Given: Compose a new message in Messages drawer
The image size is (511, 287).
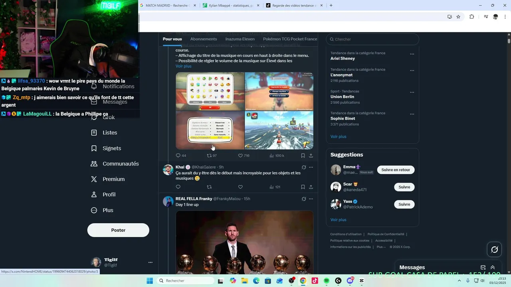Looking at the screenshot, I should point(483,267).
